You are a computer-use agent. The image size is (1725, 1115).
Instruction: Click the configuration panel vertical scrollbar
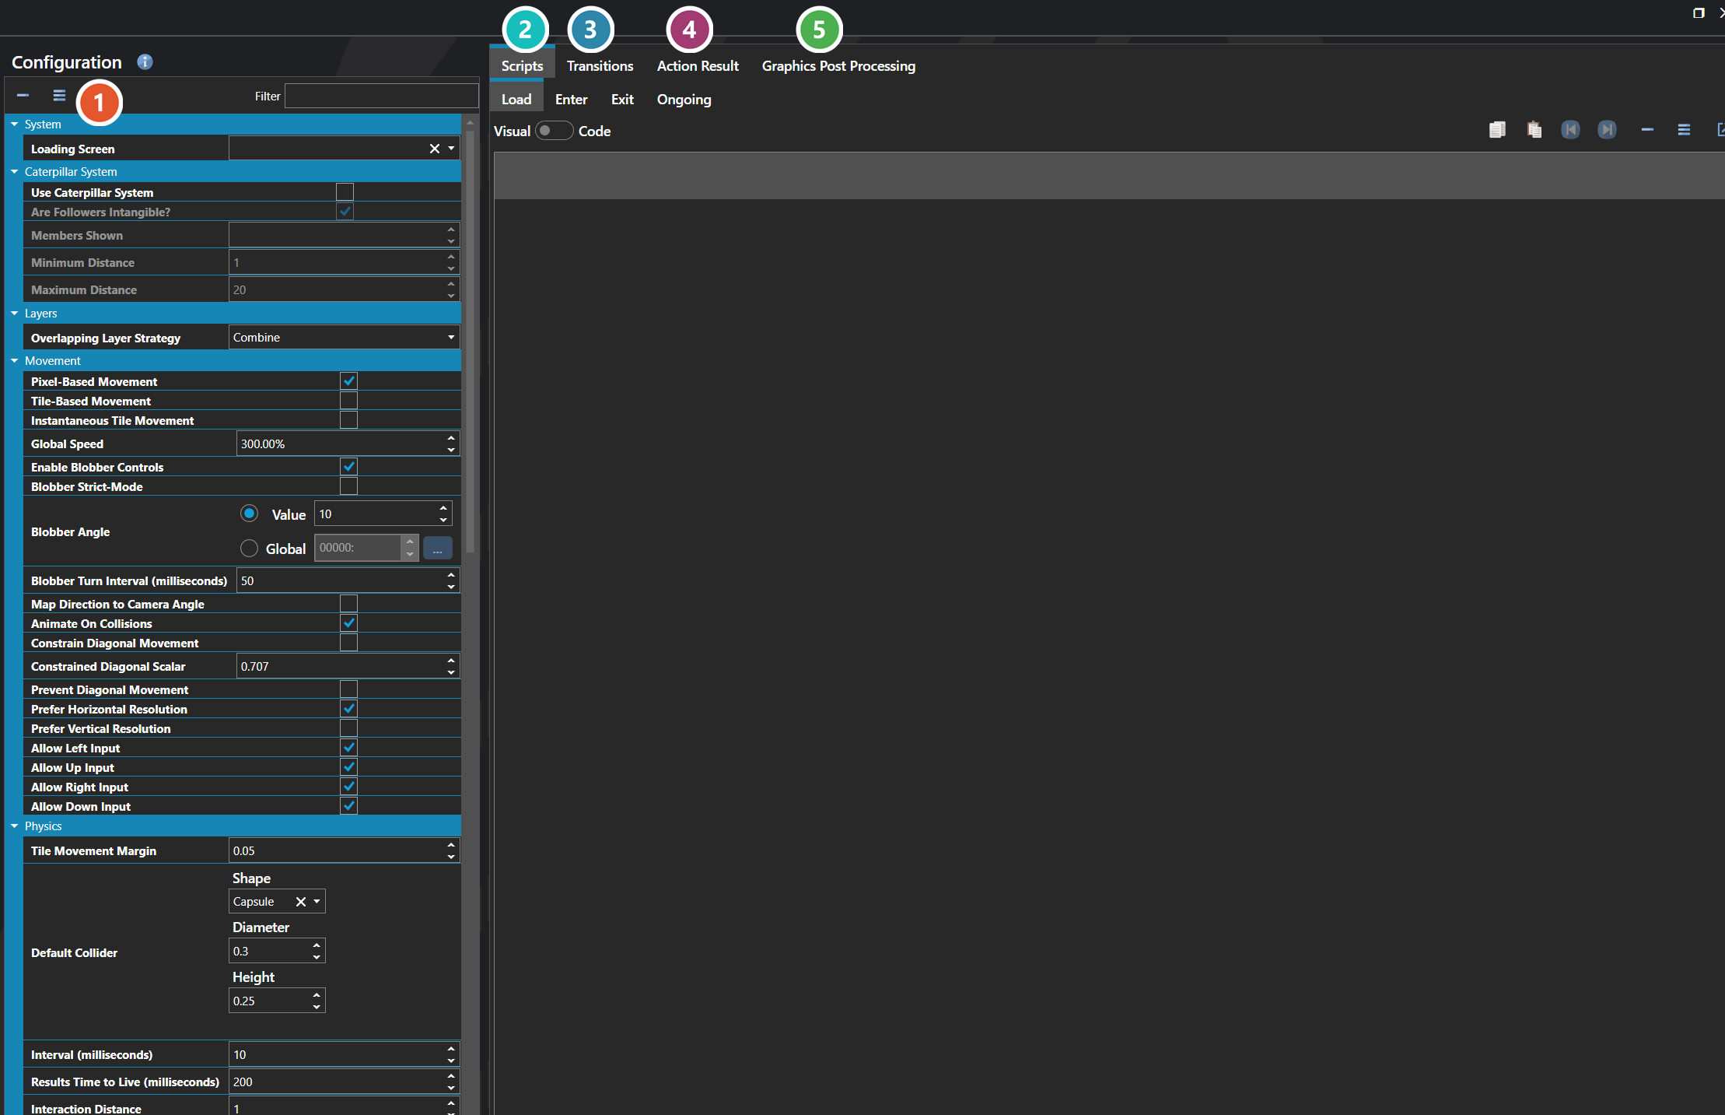[470, 341]
